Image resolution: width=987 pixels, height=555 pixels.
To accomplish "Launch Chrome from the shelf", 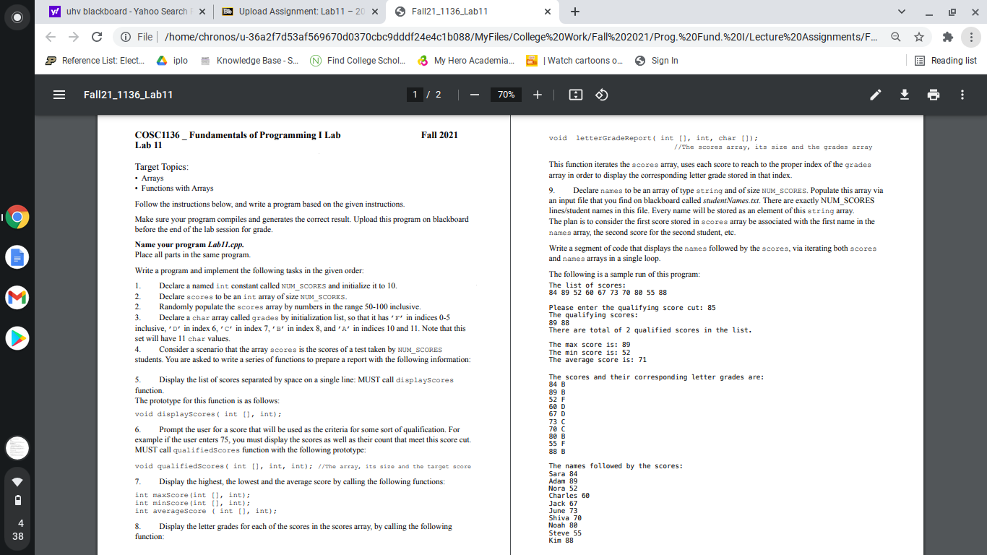I will point(17,218).
